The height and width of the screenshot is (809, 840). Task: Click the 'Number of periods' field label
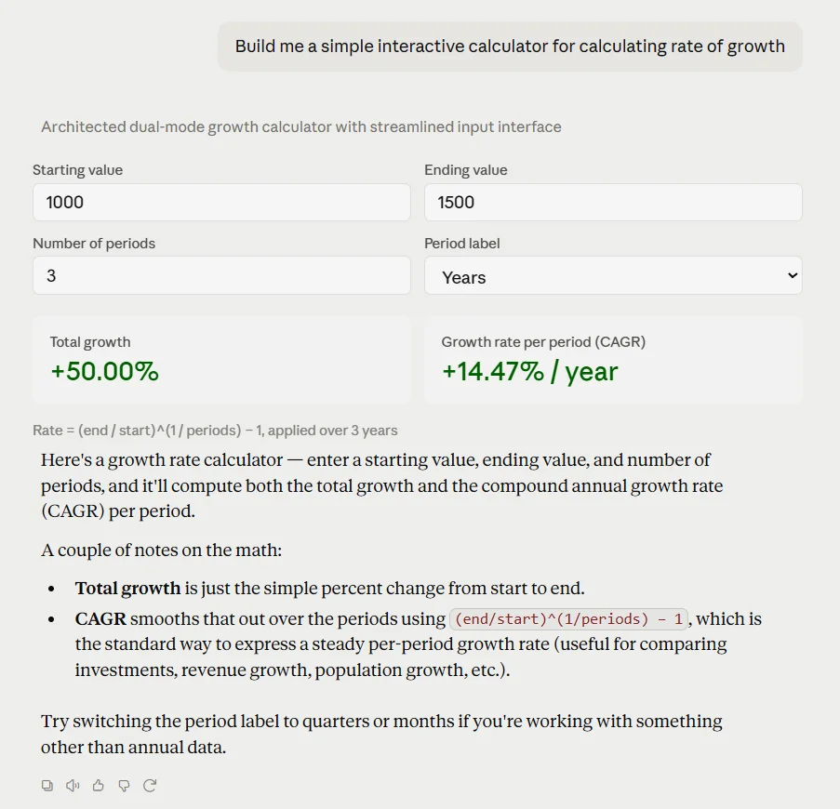(x=94, y=244)
